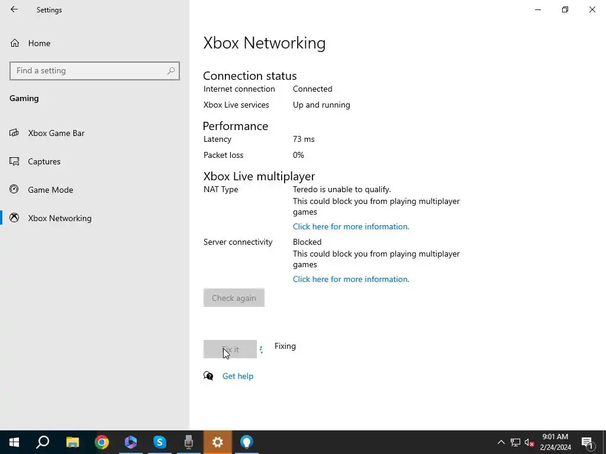Open the notification Action Center icon
Viewport: 606px width, 454px height.
click(x=586, y=442)
